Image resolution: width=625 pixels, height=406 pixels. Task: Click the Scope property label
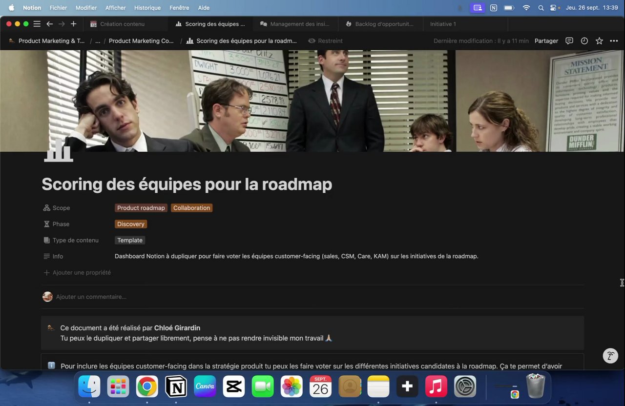tap(57, 208)
